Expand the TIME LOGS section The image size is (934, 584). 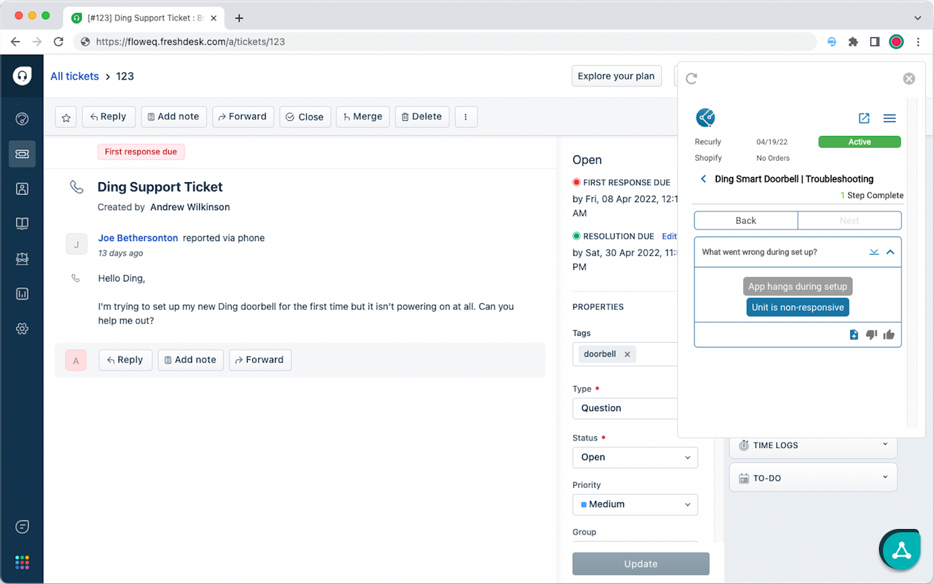[x=813, y=445]
